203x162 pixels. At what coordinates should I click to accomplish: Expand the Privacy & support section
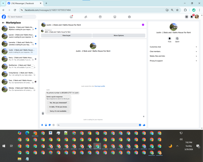click(173, 61)
